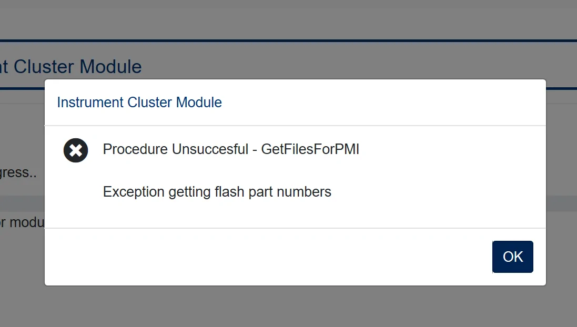The width and height of the screenshot is (577, 327).
Task: Click the dimmed backdrop below the dialog
Action: point(288,306)
